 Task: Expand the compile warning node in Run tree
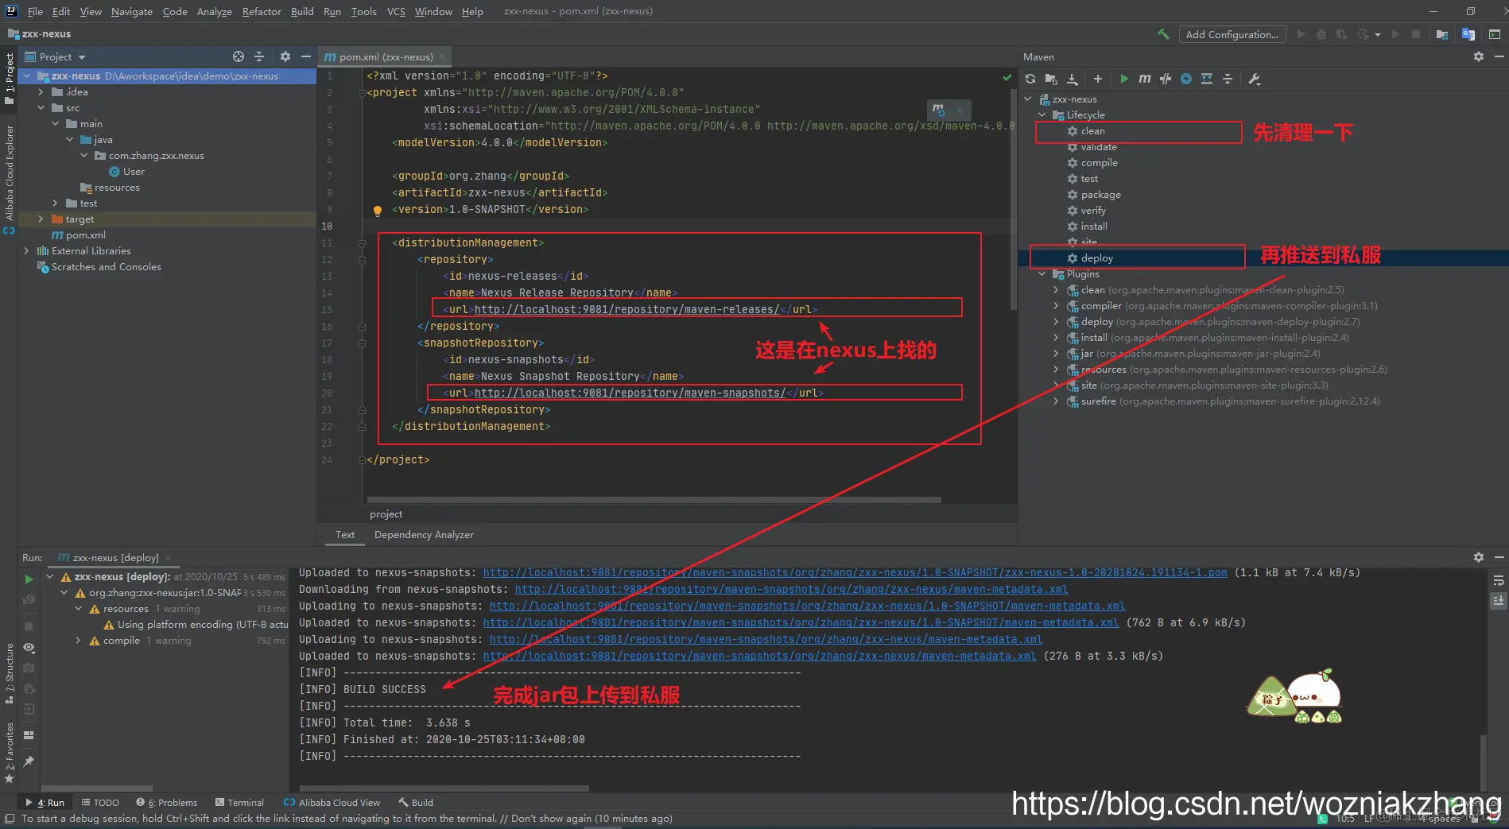point(78,641)
